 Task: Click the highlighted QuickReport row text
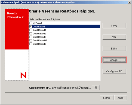[39, 27]
